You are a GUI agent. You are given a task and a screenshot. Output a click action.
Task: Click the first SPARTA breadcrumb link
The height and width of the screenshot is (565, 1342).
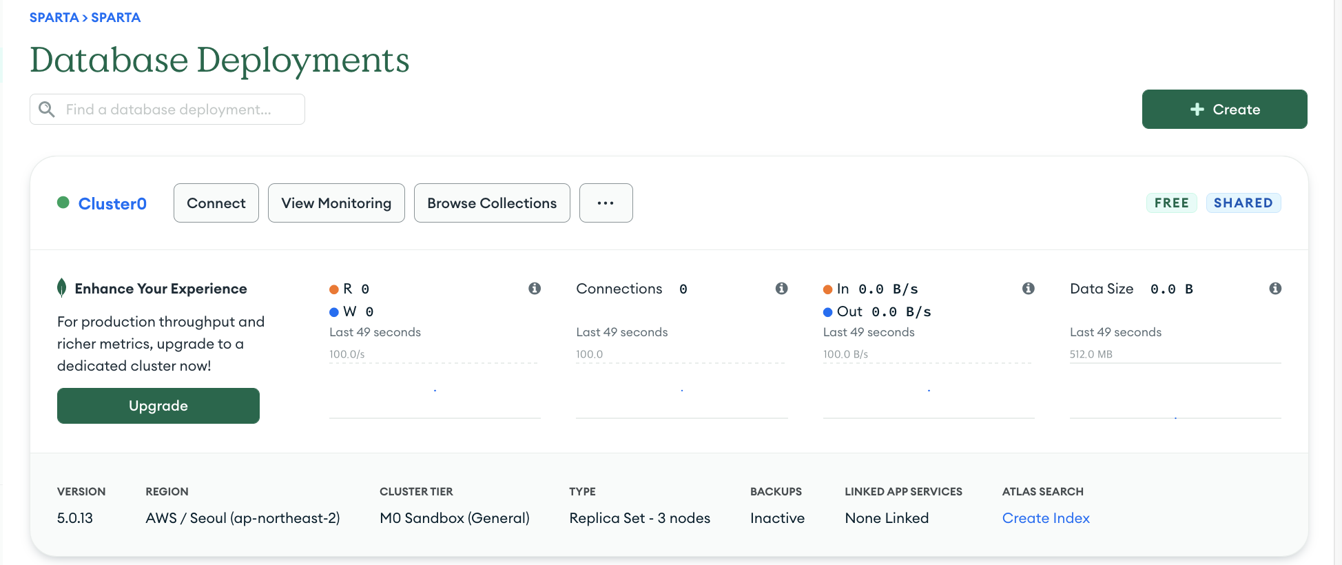coord(54,17)
